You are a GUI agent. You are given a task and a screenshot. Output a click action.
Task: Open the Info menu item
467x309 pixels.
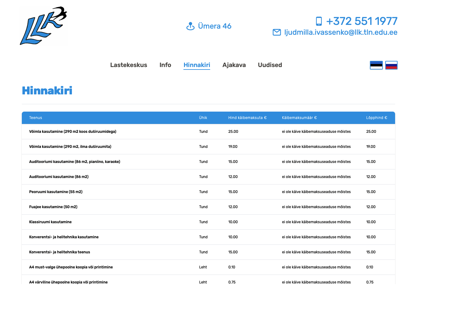click(165, 65)
